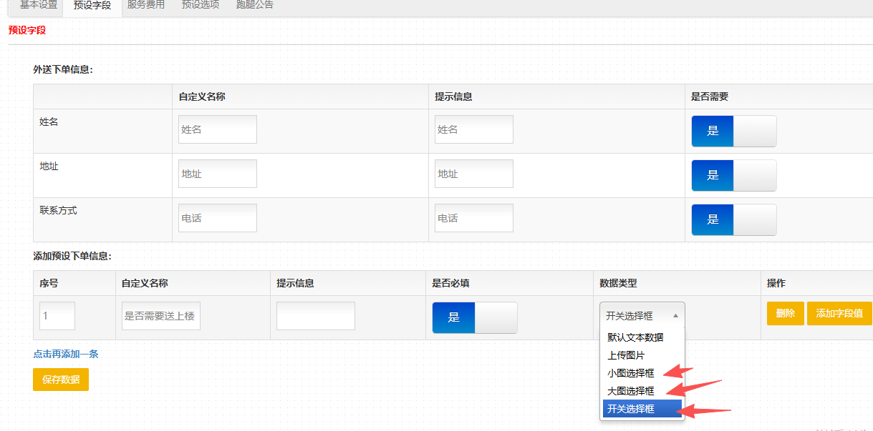Pick the 小图选择框 option
Screen dimensions: 873x431
pyautogui.click(x=630, y=373)
